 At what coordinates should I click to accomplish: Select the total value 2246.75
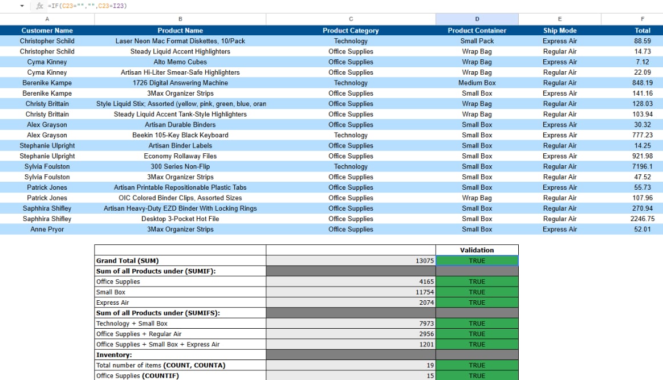642,219
